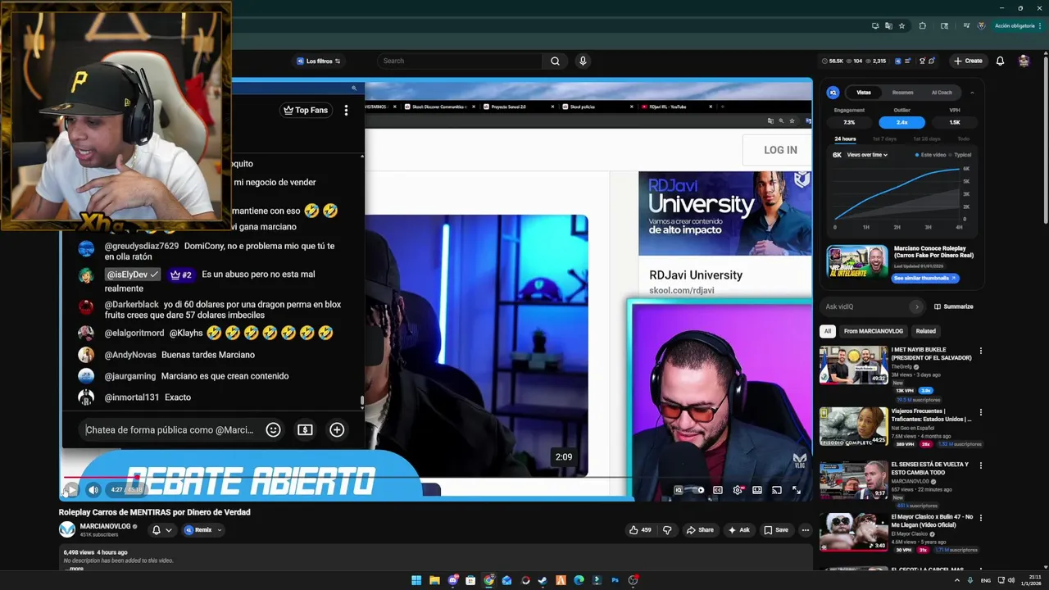Open more actions ellipsis under video

click(806, 530)
